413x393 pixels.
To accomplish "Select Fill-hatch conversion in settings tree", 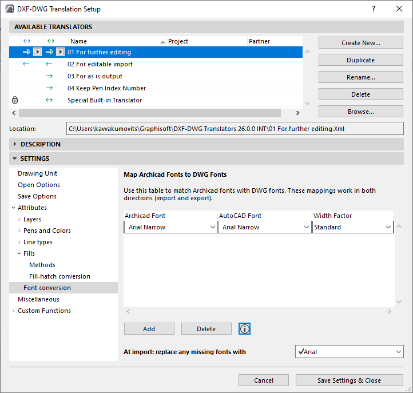I will point(59,276).
